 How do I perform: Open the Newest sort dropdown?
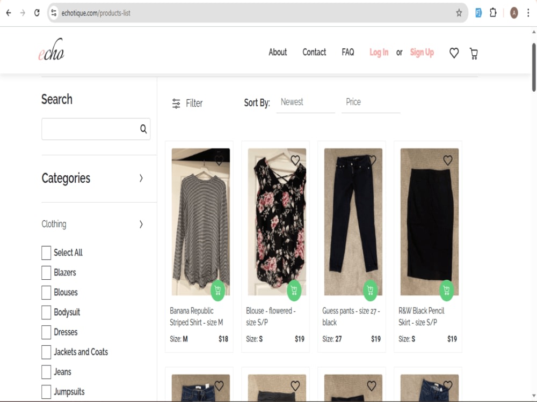point(306,102)
